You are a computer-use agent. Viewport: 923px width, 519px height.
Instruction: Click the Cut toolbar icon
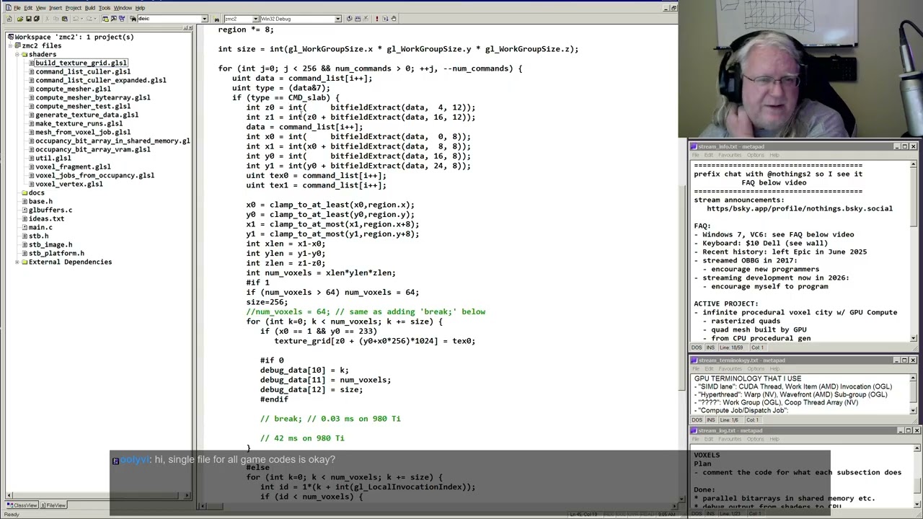48,19
